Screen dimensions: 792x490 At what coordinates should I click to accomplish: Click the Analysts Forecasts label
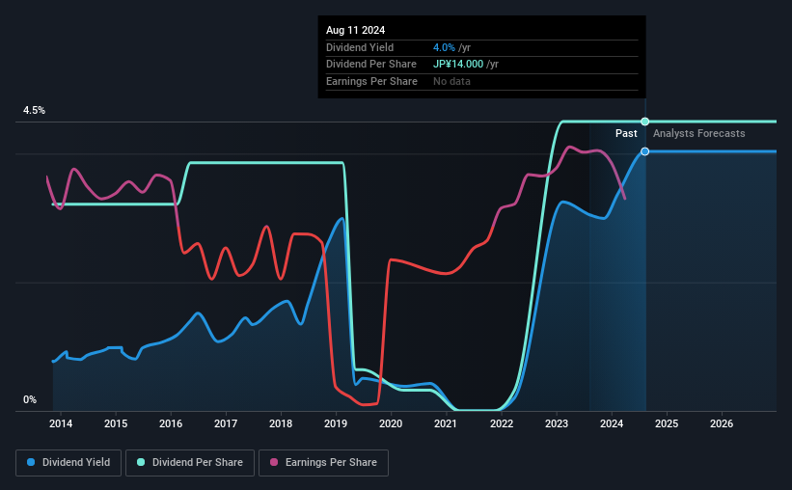coord(699,133)
